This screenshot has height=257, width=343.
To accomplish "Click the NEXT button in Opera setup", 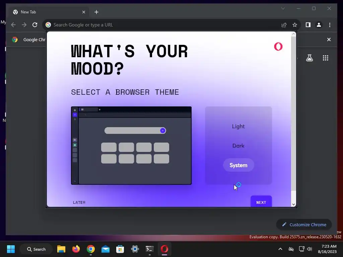I will tap(261, 202).
